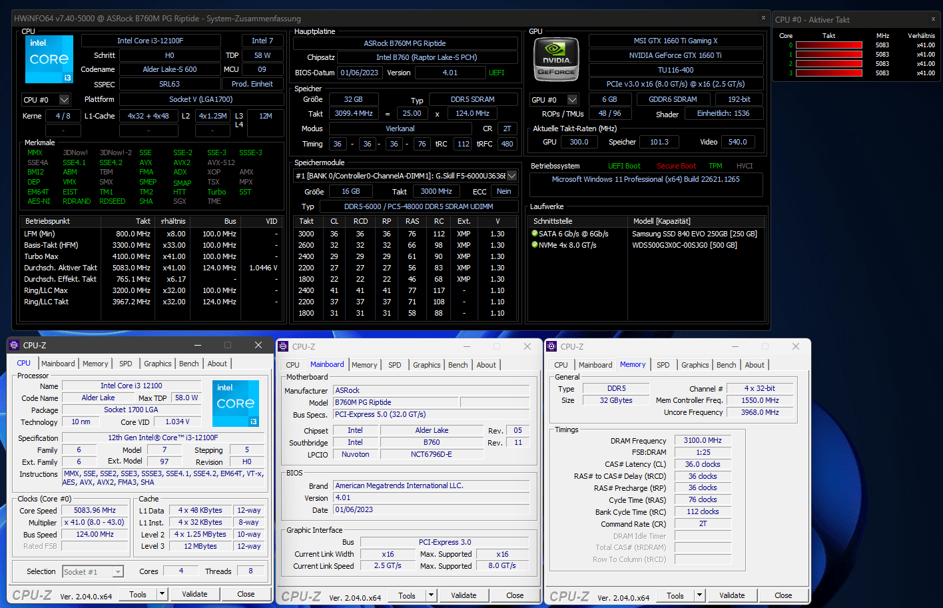Switch to SPD tab in CPU-Z Processor window
This screenshot has width=943, height=608.
[x=126, y=364]
